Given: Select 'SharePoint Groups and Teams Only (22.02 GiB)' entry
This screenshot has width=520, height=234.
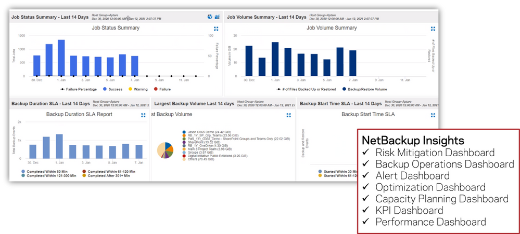Looking at the screenshot, I should point(236,139).
